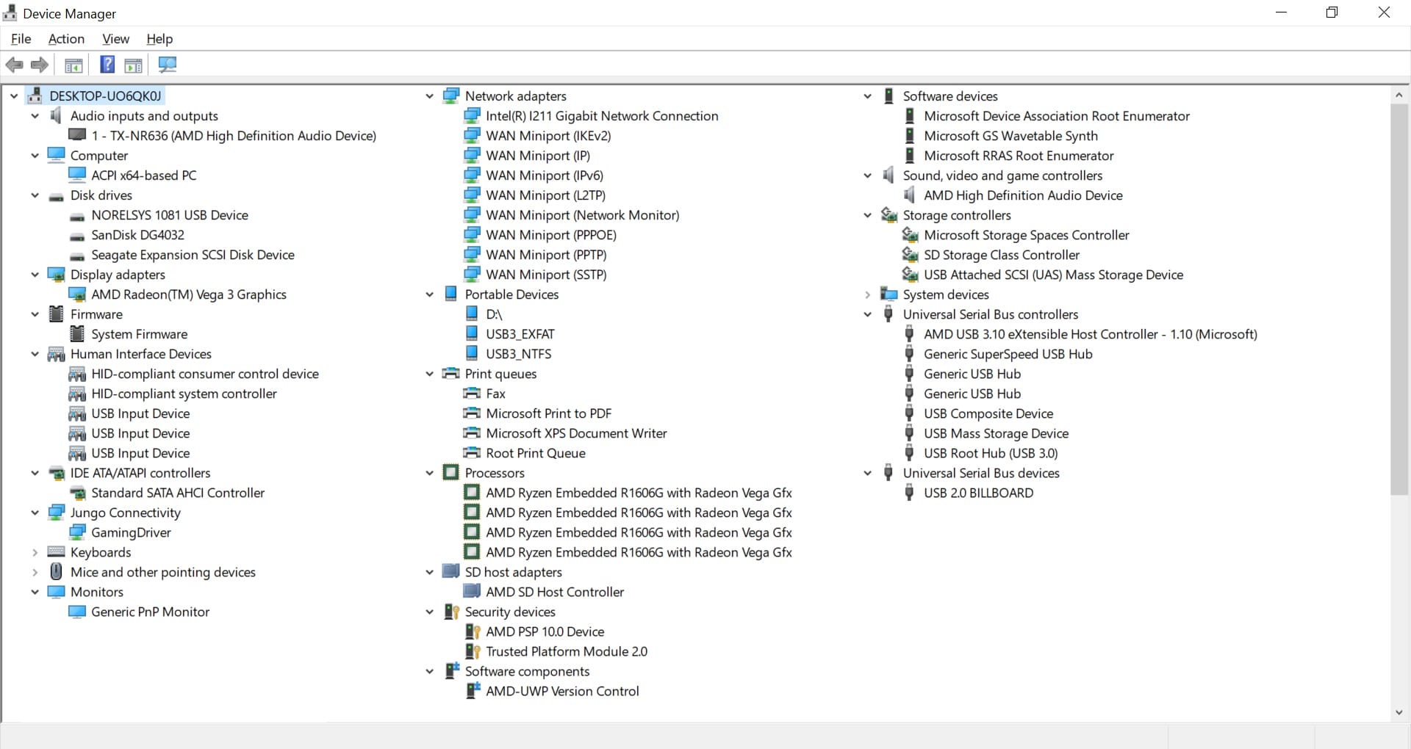The width and height of the screenshot is (1411, 749).
Task: Collapse the Print queues category
Action: (x=429, y=374)
